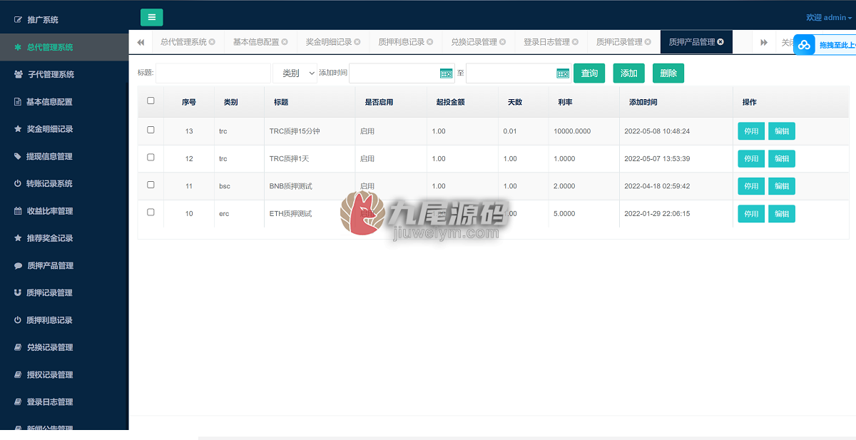
Task: Click the 添加时间 column header
Action: (643, 102)
